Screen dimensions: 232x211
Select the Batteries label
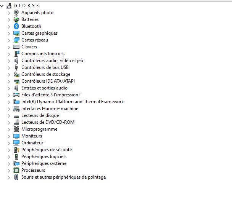[30, 19]
